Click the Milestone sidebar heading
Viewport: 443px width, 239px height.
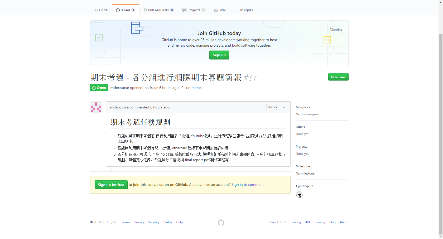(303, 166)
